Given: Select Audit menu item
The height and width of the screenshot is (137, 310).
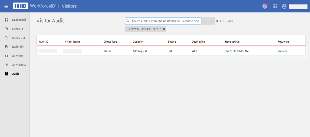Looking at the screenshot, I should 15,74.
